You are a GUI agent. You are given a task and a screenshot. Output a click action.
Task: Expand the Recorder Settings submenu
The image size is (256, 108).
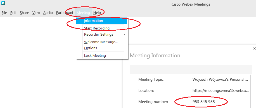pyautogui.click(x=101, y=35)
